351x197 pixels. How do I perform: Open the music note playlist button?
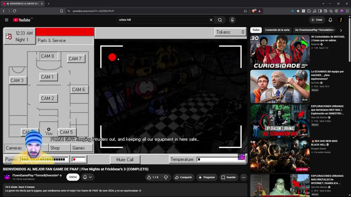315,11
